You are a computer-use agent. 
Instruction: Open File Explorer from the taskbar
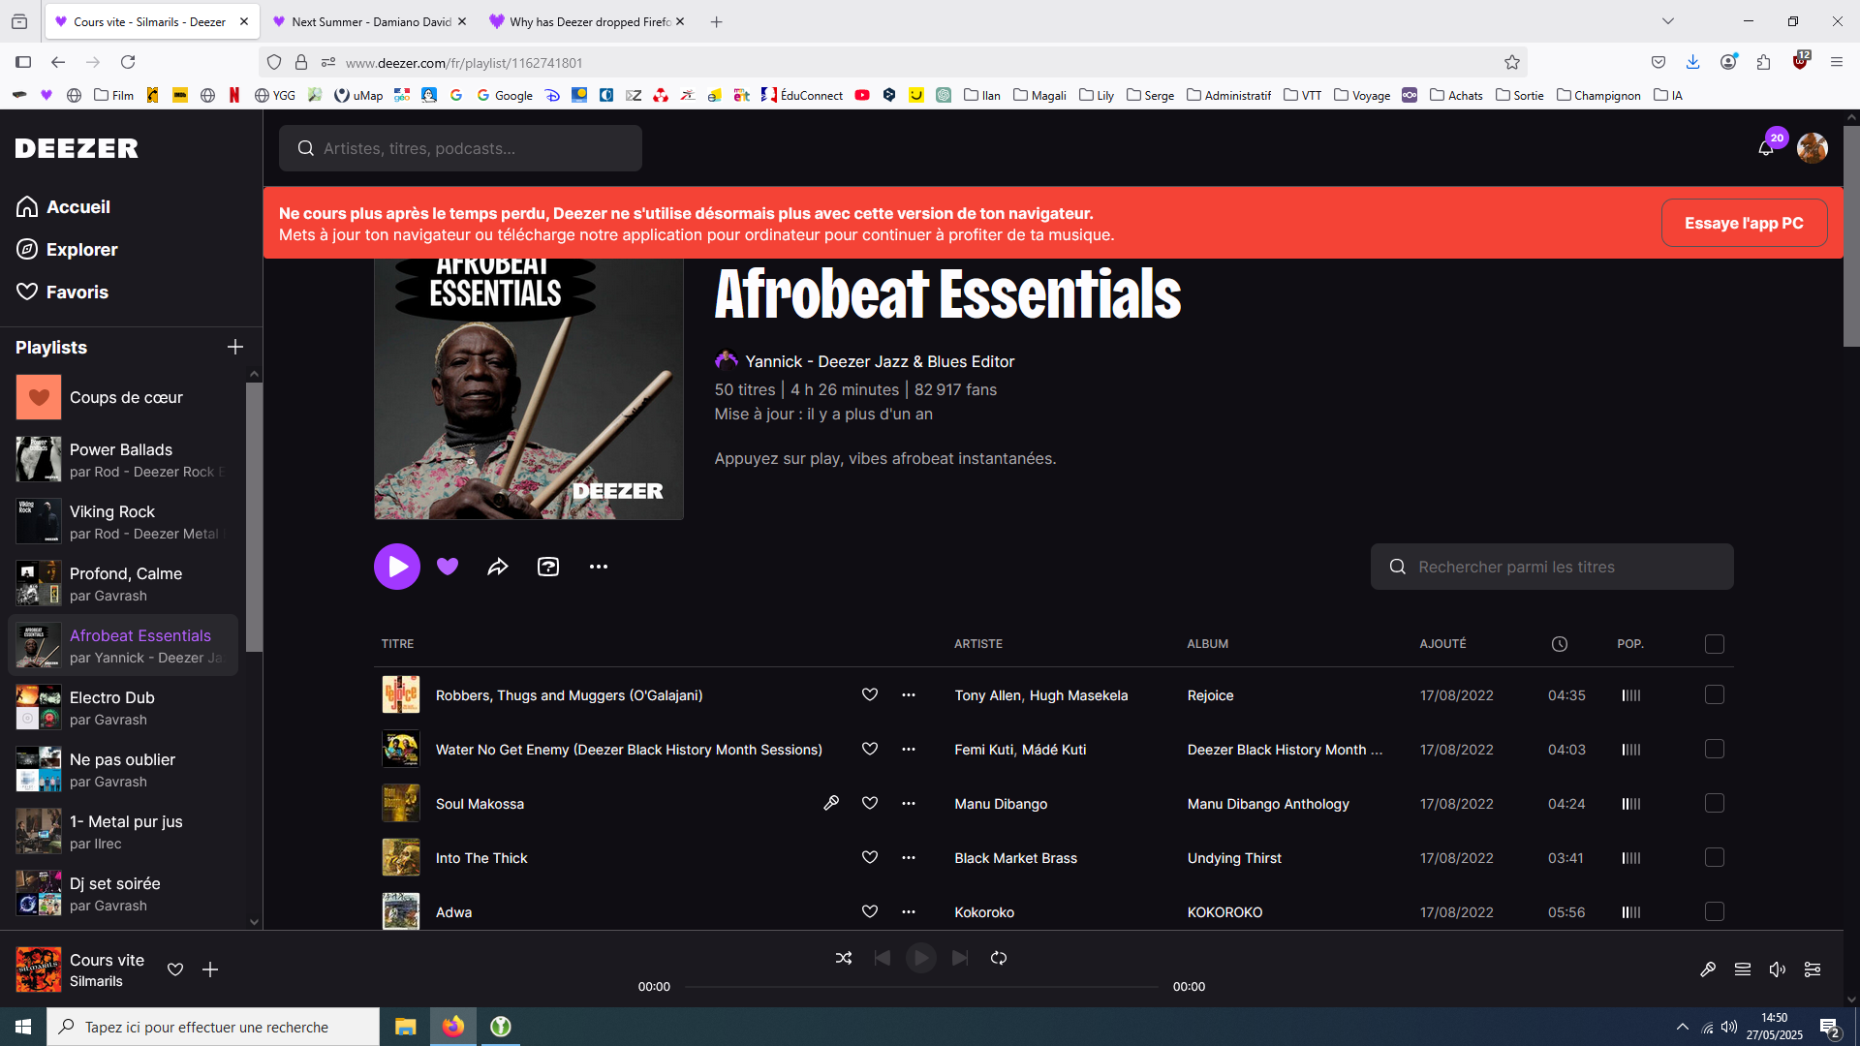tap(405, 1027)
